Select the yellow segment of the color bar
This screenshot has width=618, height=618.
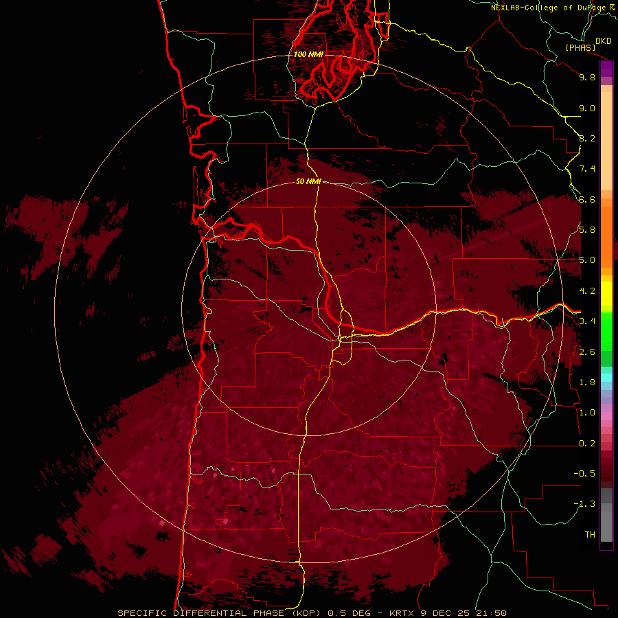(x=606, y=294)
